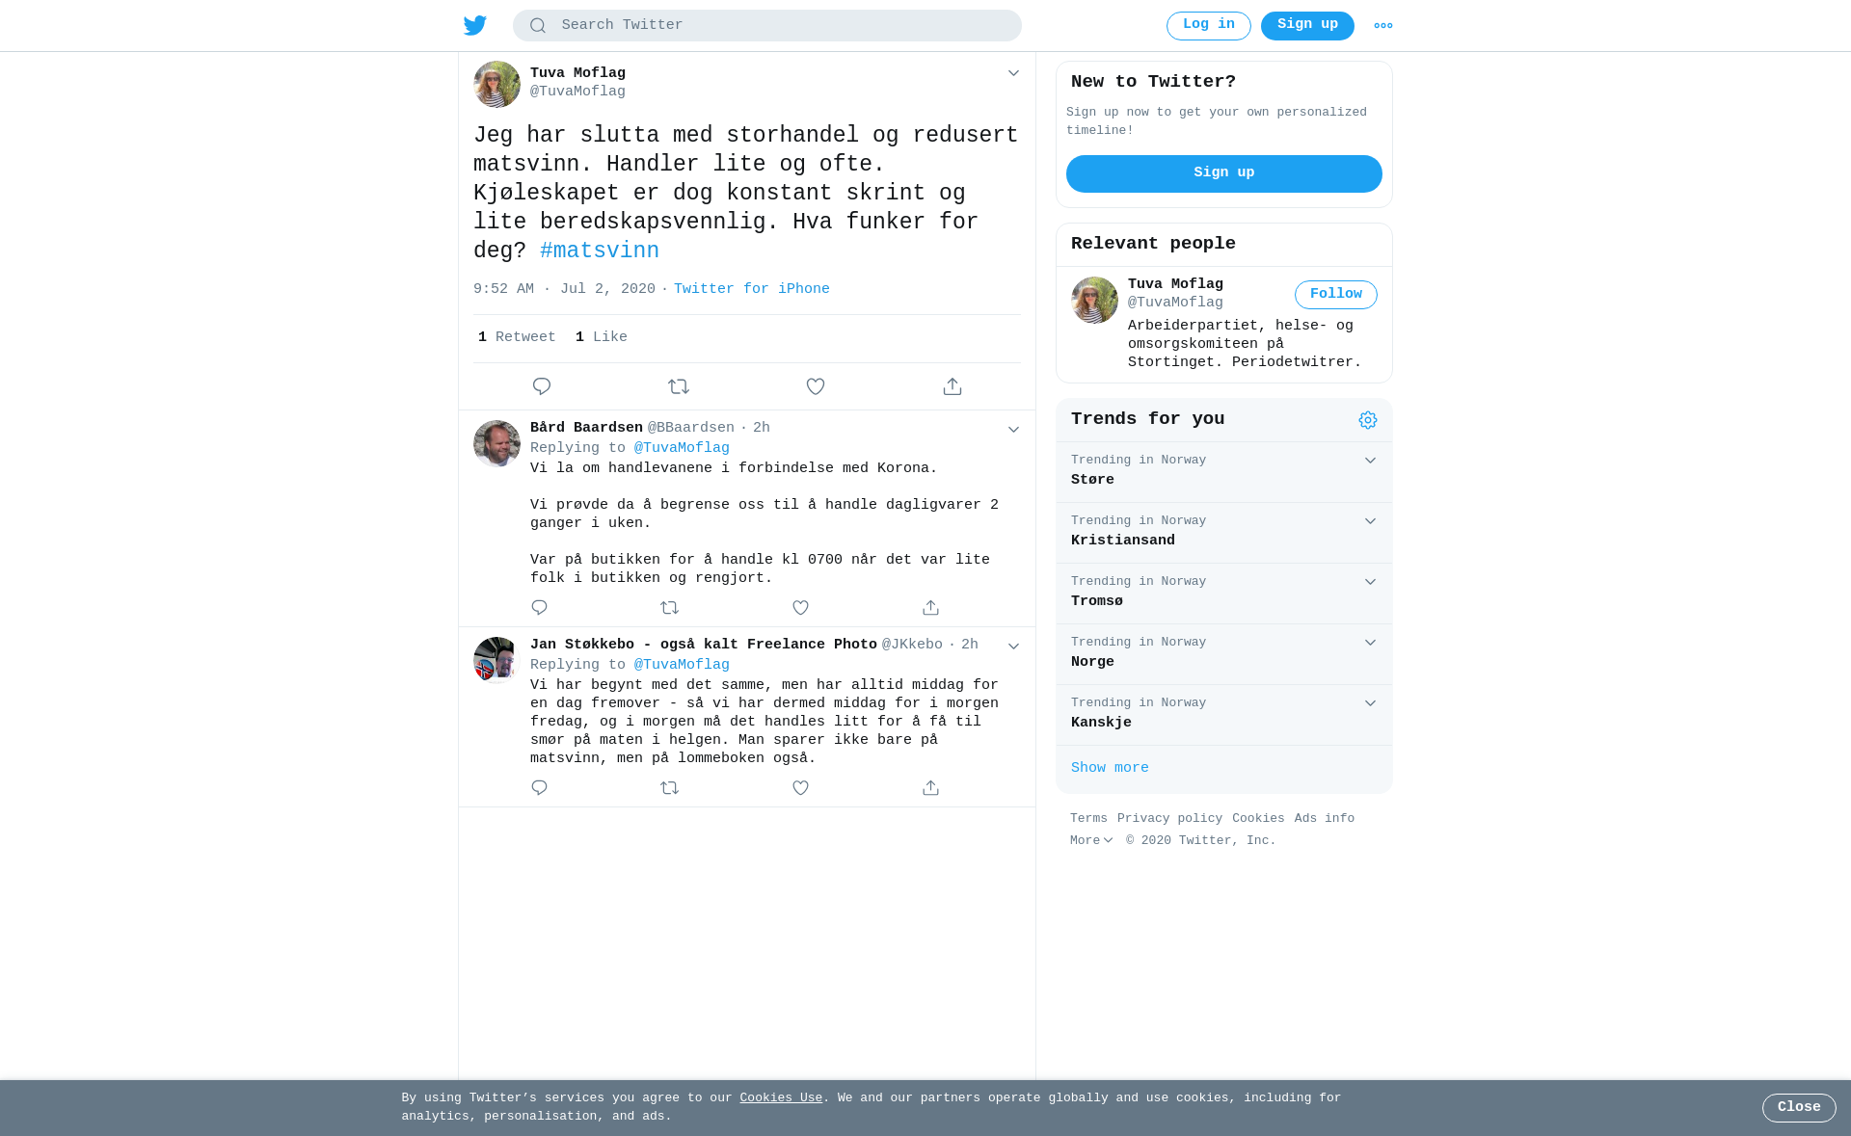Reply to Tuva Moflag's main tweet
Viewport: 1851px width, 1136px height.
[542, 386]
